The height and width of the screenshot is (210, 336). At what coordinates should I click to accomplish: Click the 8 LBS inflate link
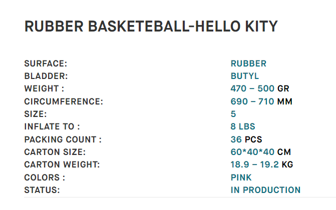pos(243,126)
